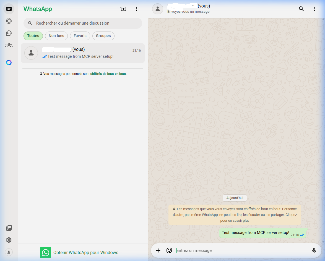Open the emoji and sticker picker

tap(169, 250)
